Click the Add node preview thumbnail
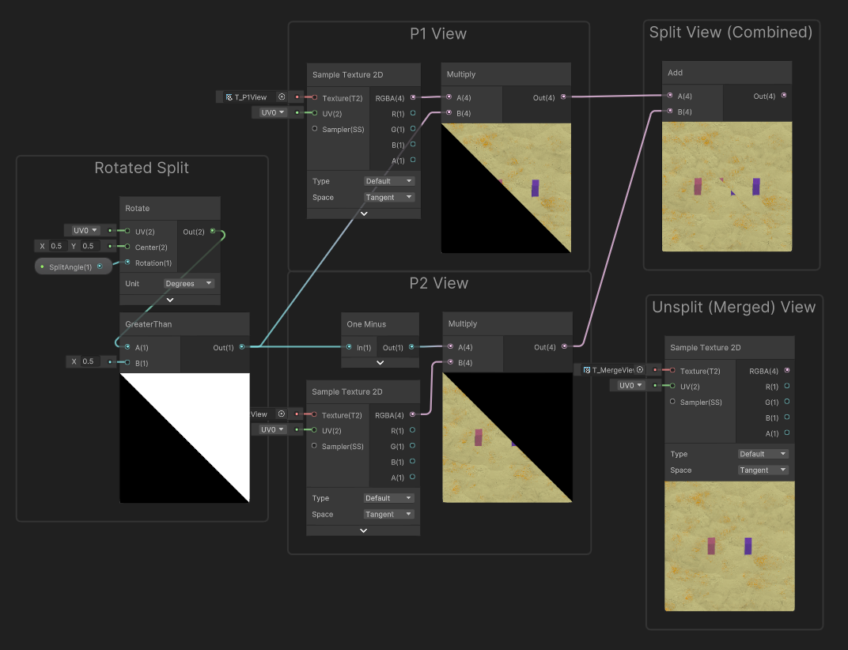 [727, 187]
